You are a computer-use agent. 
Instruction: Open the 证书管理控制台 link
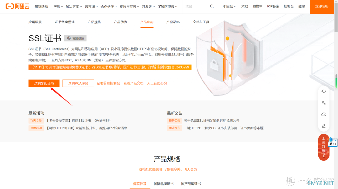tap(108, 83)
